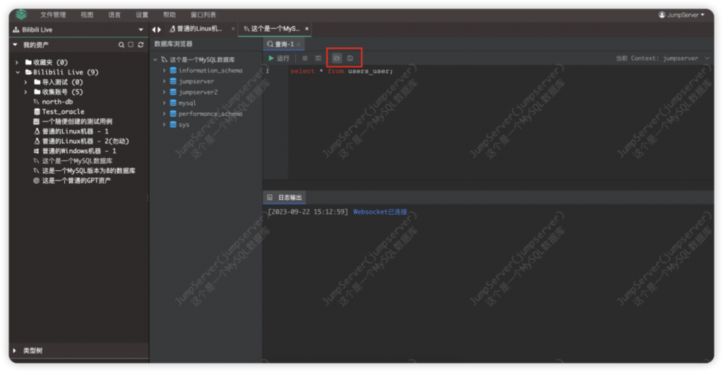Collapse the MySQL database root node in browser
The height and width of the screenshot is (372, 723).
tap(155, 59)
